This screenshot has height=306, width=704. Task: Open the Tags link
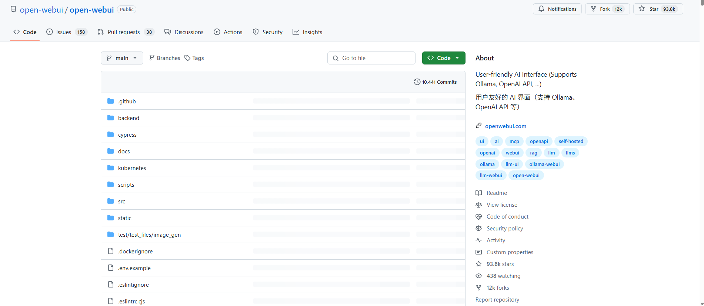(x=194, y=58)
